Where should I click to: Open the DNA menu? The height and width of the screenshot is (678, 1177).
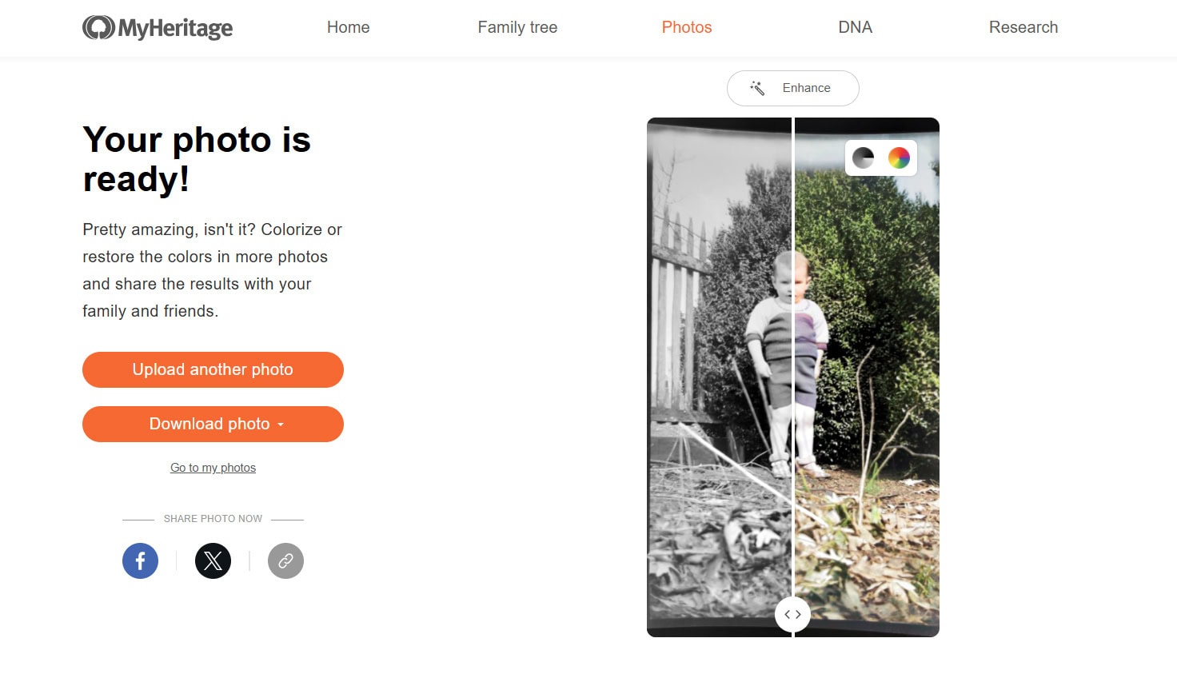[855, 27]
